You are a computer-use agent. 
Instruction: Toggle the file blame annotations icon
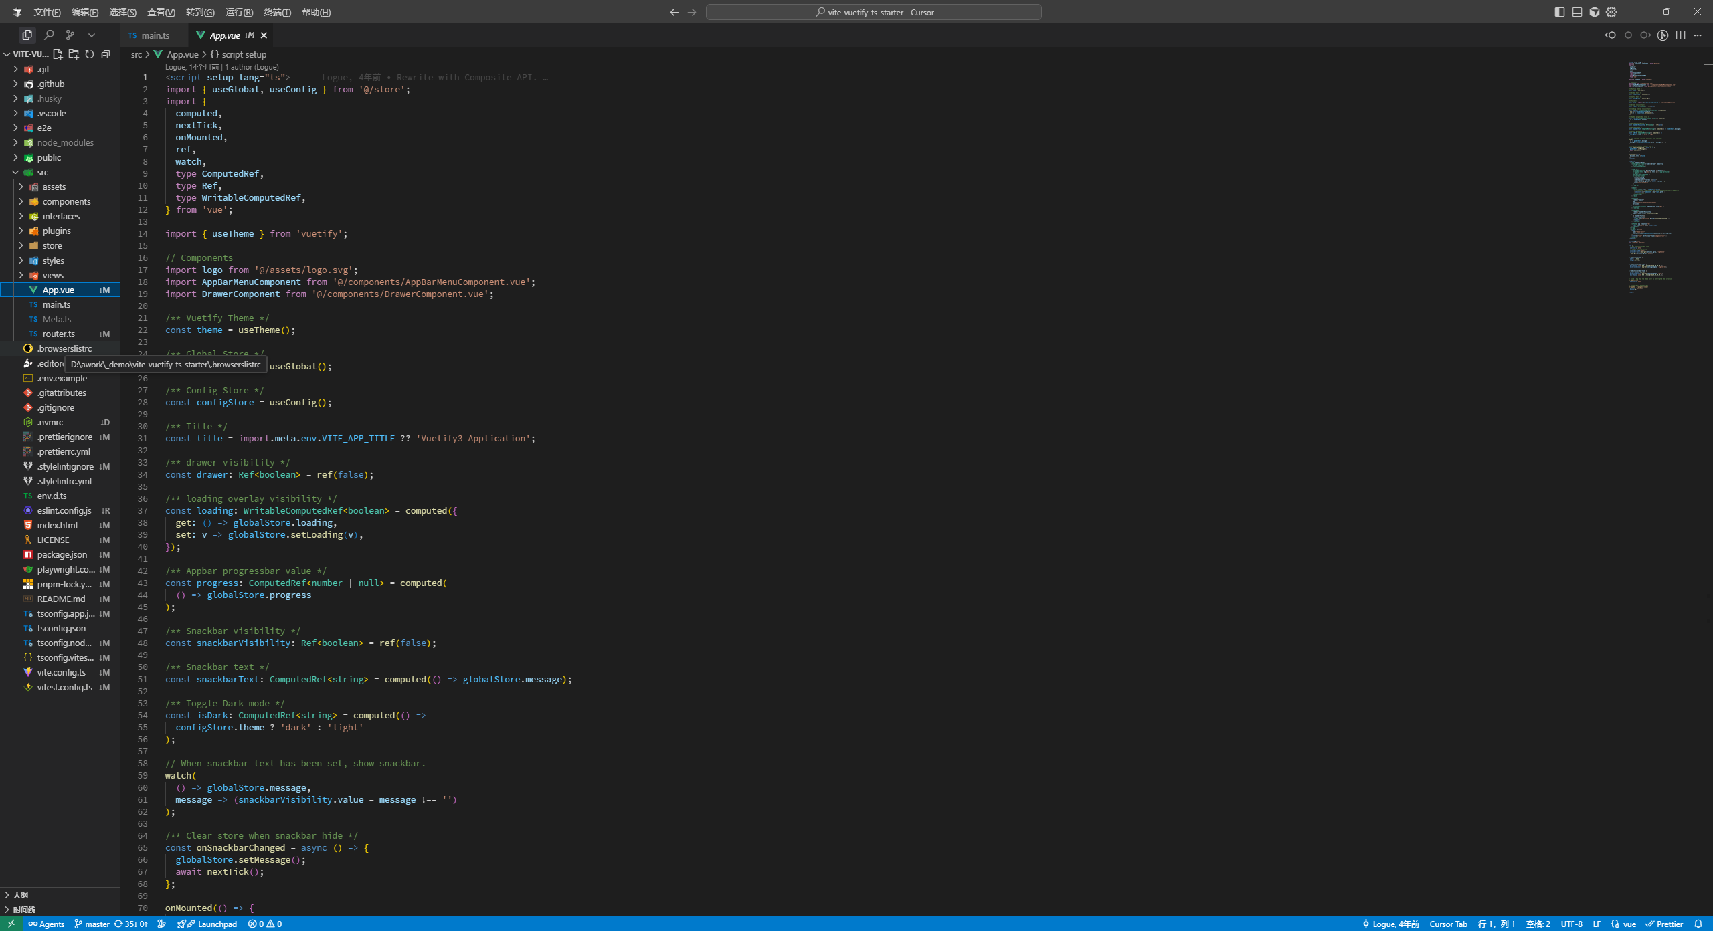point(1663,35)
